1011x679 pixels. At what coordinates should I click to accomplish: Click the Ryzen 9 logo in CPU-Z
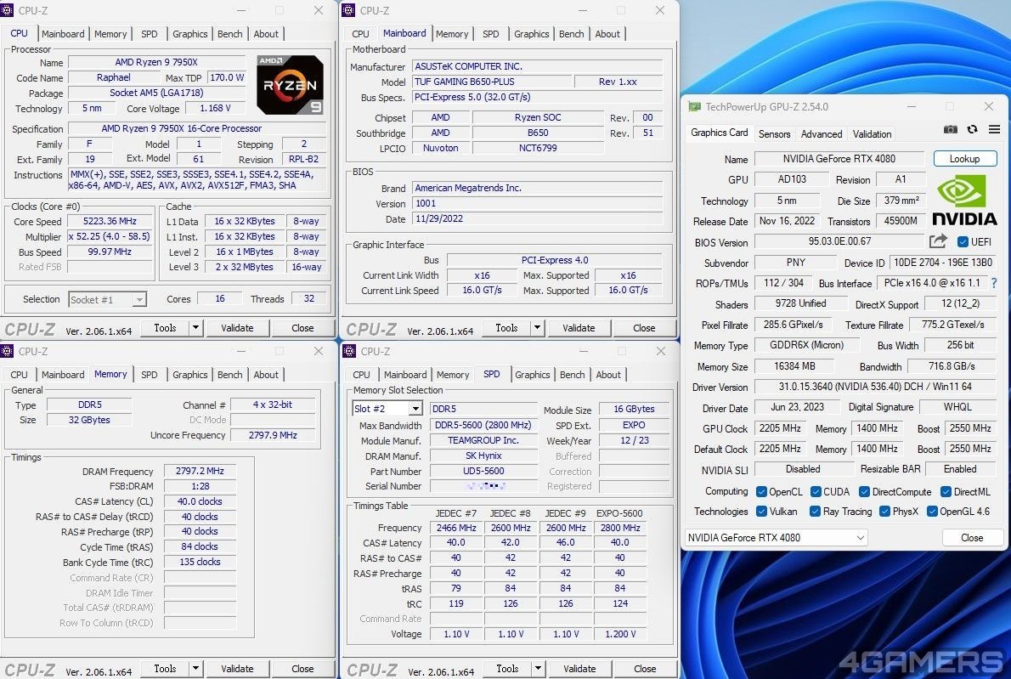[290, 85]
